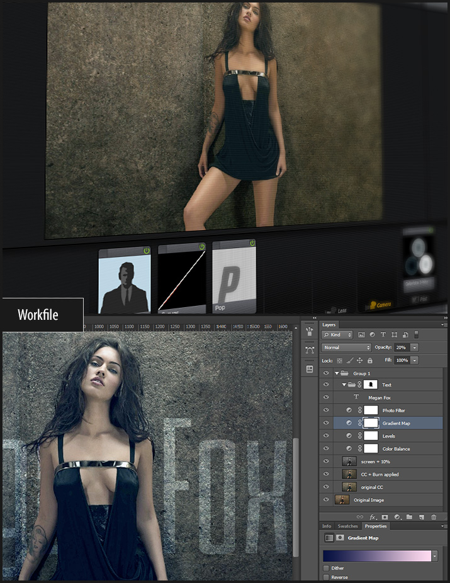This screenshot has height=583, width=450.
Task: Filter layers by type layers (T icon)
Action: [x=383, y=334]
